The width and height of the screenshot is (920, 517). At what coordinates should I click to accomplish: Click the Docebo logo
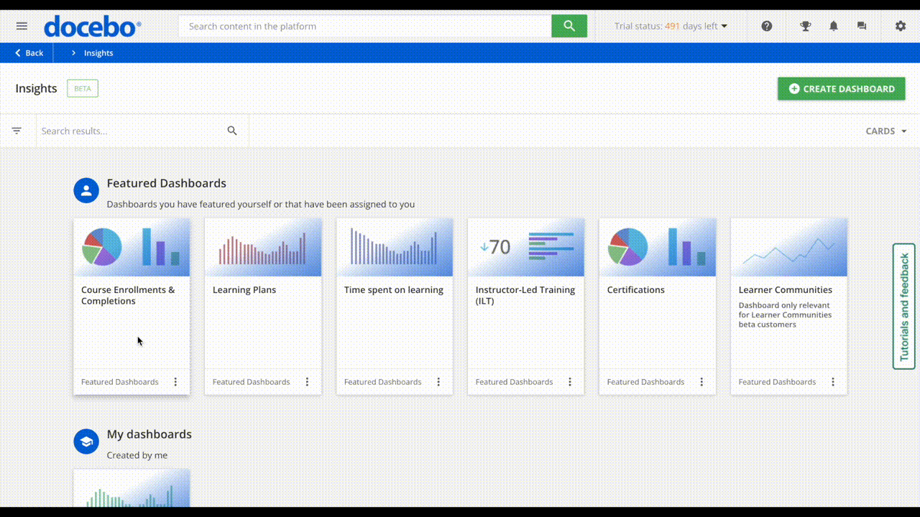92,26
